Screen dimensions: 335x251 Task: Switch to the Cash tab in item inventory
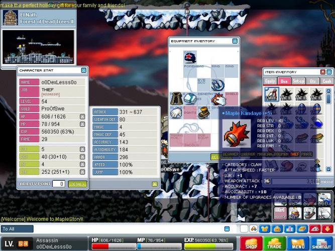pos(326,81)
